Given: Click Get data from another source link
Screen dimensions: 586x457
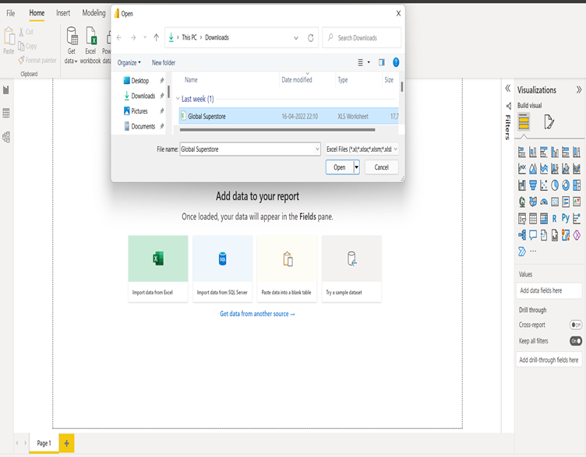Looking at the screenshot, I should click(257, 314).
